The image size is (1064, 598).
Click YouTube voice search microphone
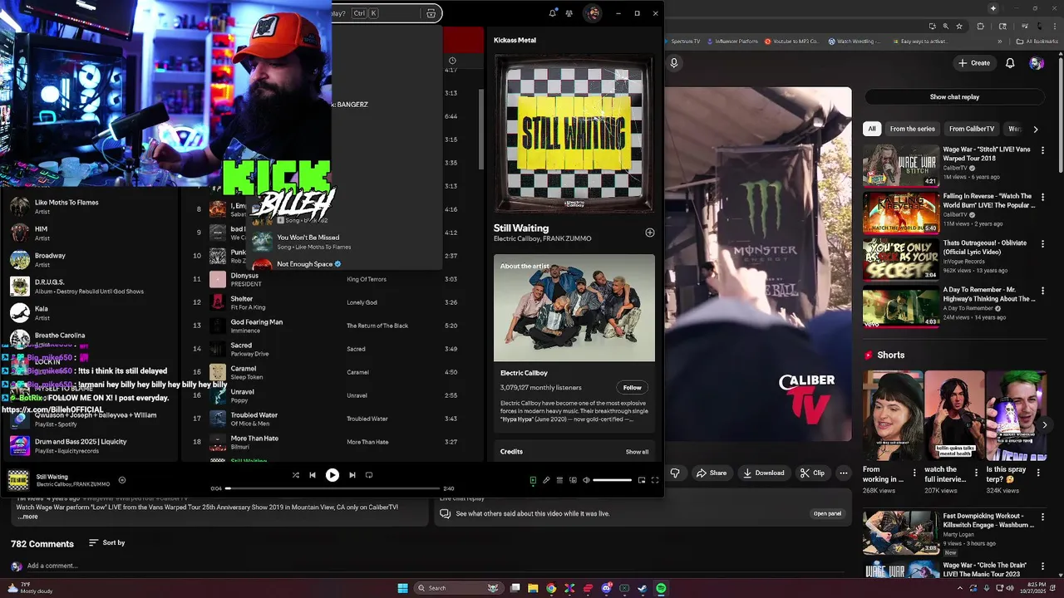[x=674, y=62]
